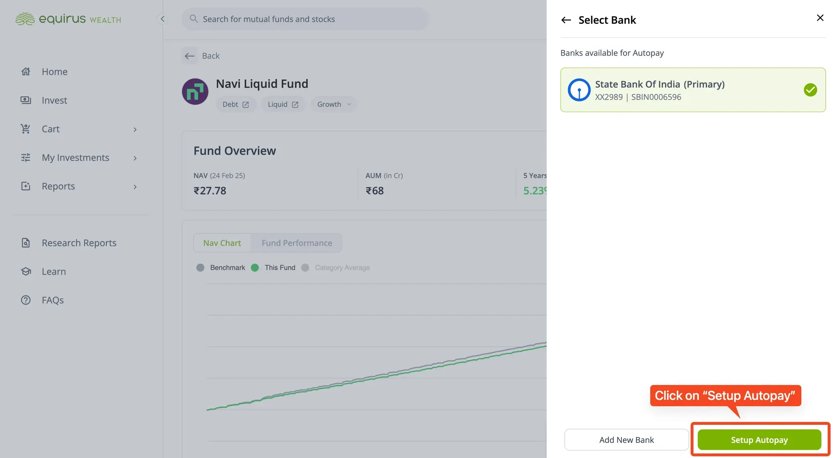The height and width of the screenshot is (458, 838).
Task: Click the Reports document icon
Action: click(x=26, y=186)
